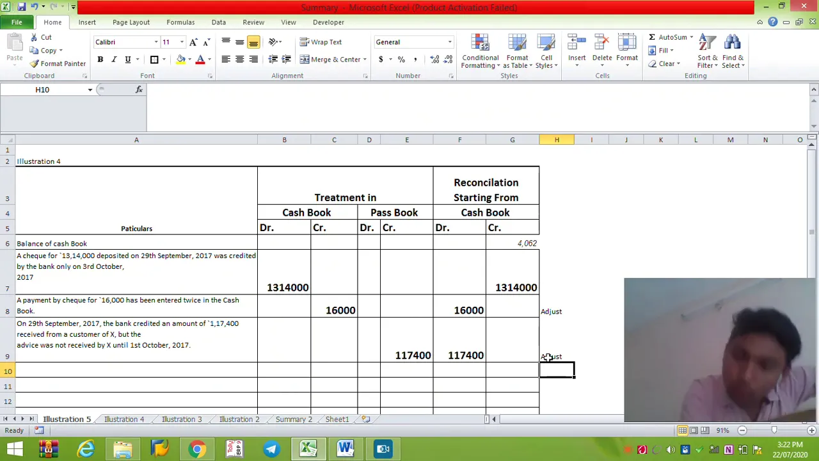Click the Format Painter icon
819x461 pixels.
pyautogui.click(x=35, y=63)
